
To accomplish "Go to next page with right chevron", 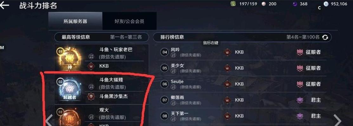I will coord(337,120).
